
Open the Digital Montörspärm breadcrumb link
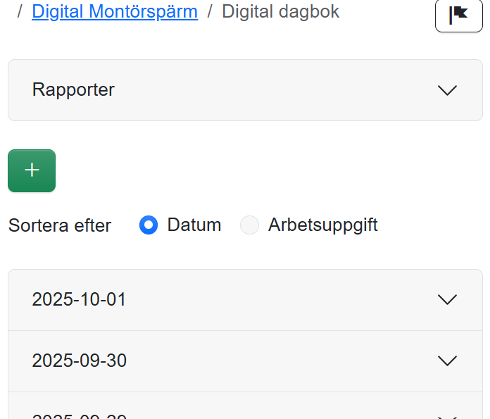[115, 12]
